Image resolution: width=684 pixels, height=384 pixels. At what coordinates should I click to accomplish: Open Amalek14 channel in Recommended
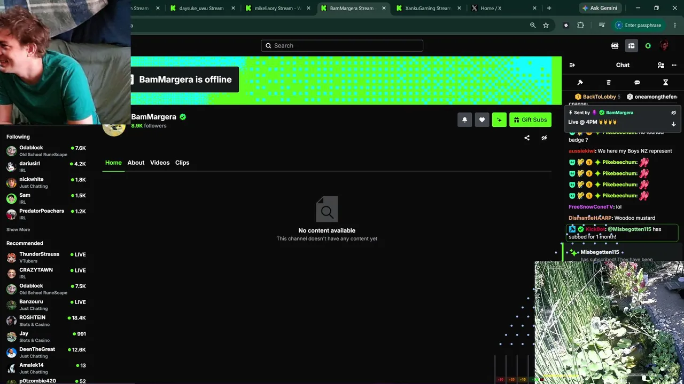46,368
